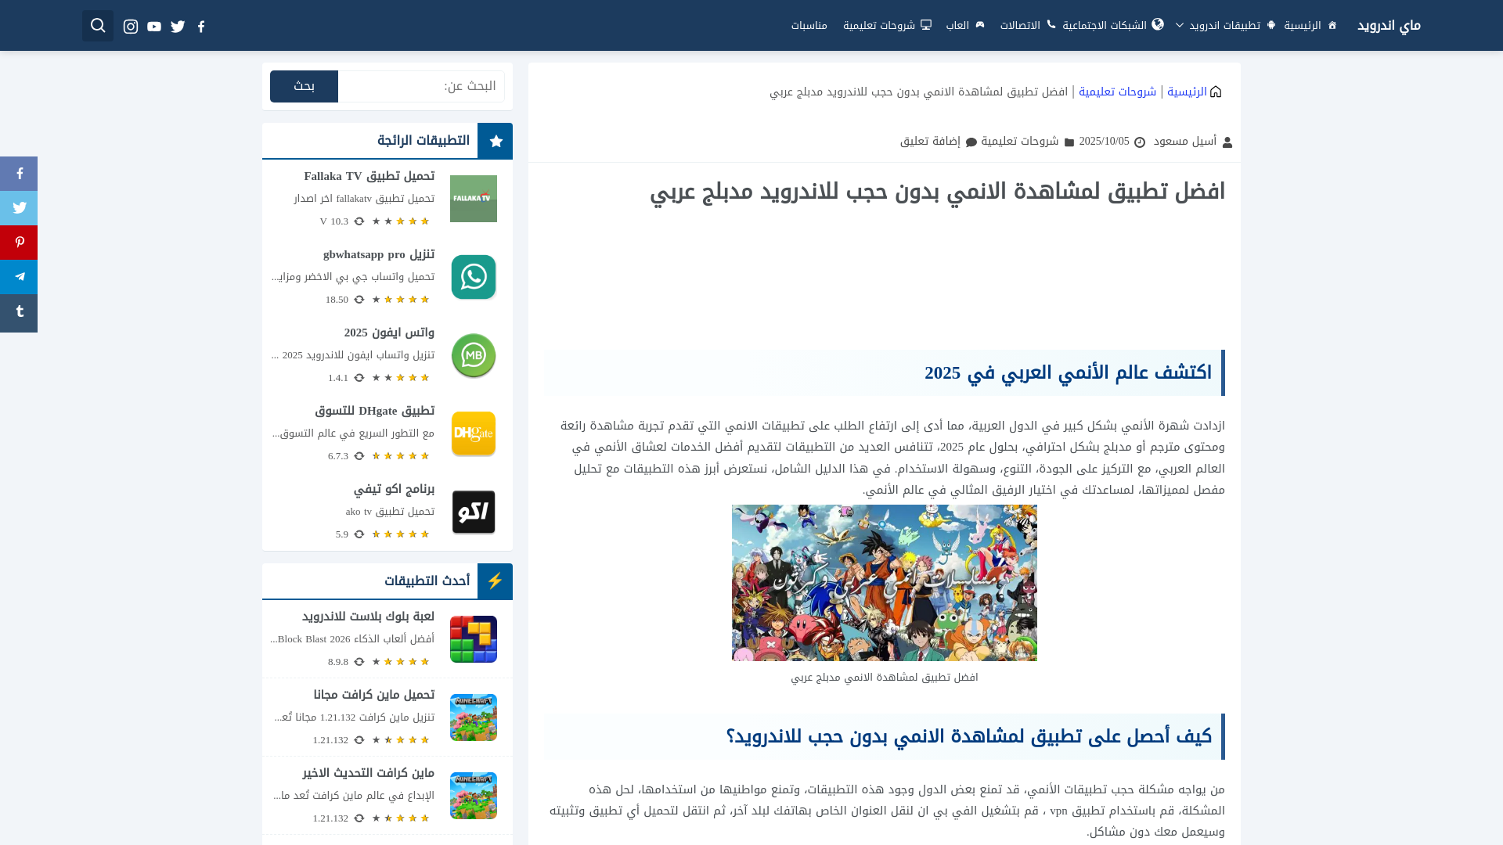
Task: Click version 8.9.8 text of Block Blast
Action: [338, 662]
